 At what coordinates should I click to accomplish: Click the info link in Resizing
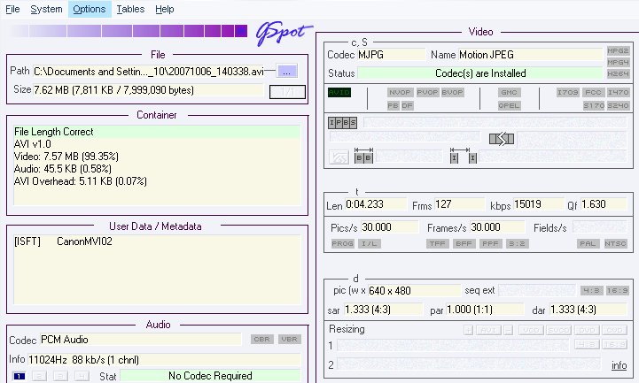(619, 365)
